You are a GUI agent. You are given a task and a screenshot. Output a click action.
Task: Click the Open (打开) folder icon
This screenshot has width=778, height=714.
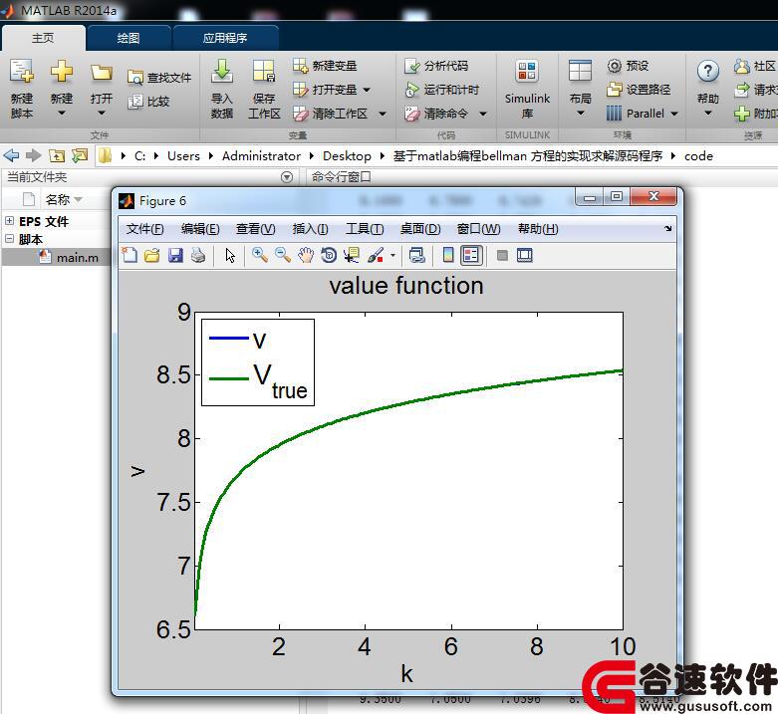102,73
